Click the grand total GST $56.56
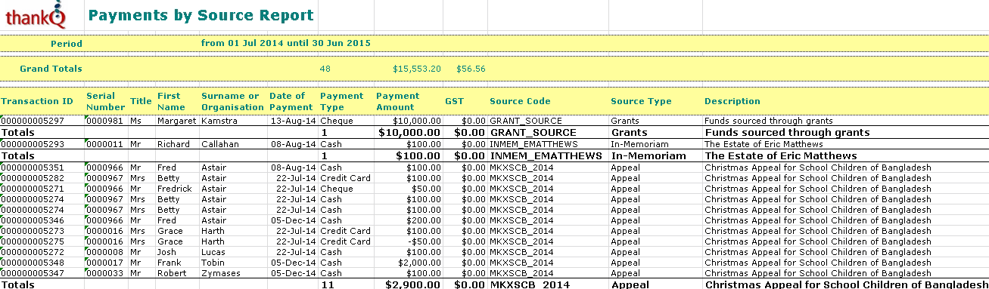This screenshot has height=289, width=989. point(471,69)
